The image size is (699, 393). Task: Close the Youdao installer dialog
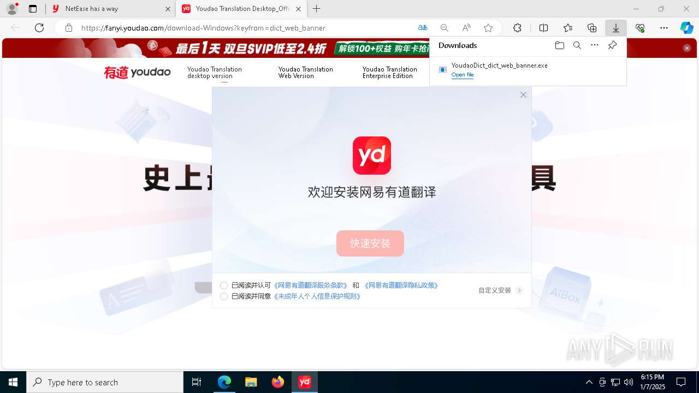pos(523,95)
